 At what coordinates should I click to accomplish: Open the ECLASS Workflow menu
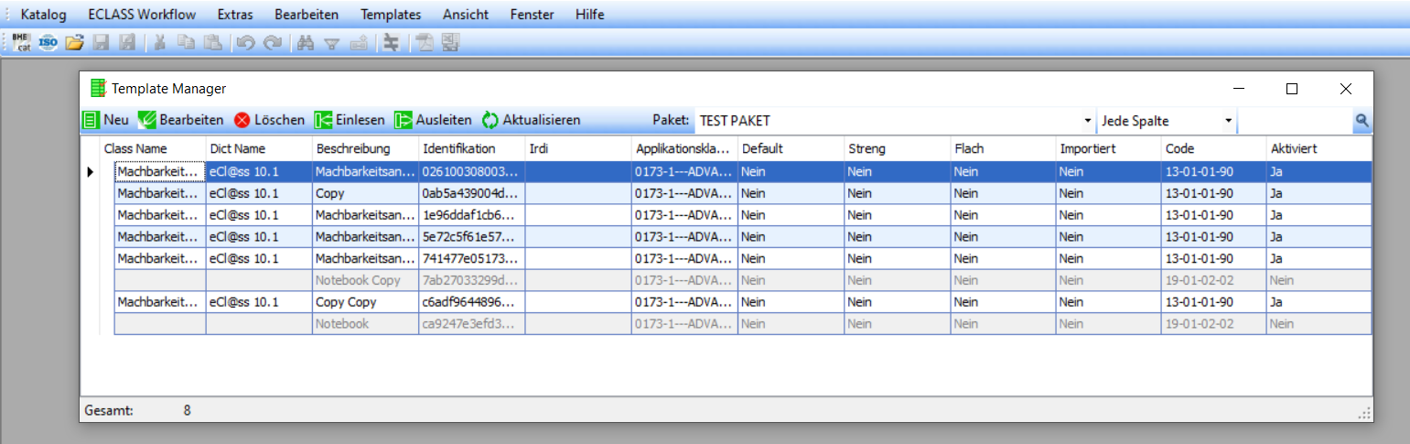pos(142,15)
